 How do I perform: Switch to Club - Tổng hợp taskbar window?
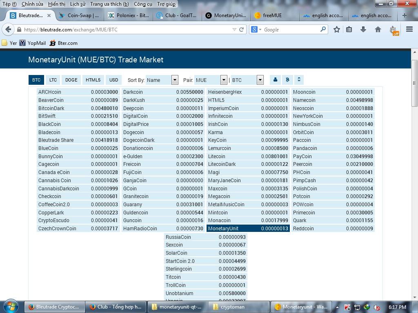tap(116, 307)
